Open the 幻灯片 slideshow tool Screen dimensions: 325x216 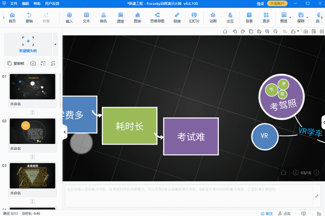coord(194,18)
